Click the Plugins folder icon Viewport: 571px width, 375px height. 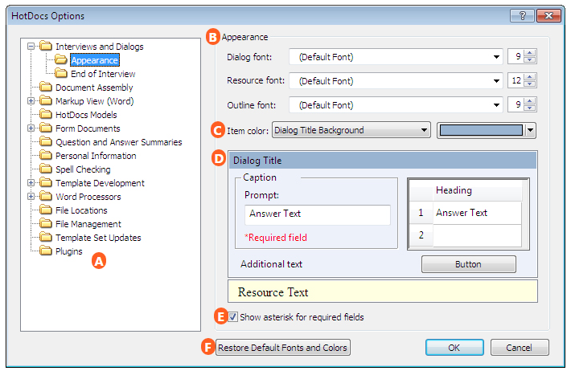46,251
